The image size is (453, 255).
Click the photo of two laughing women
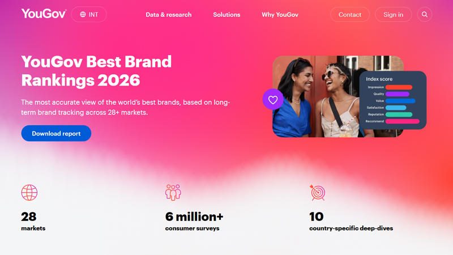click(x=315, y=96)
